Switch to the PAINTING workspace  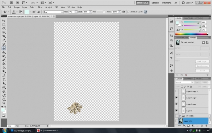click(167, 3)
